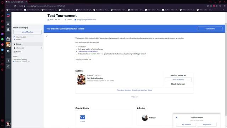
Task: Click the admin tools icon below help
Action: (8, 66)
